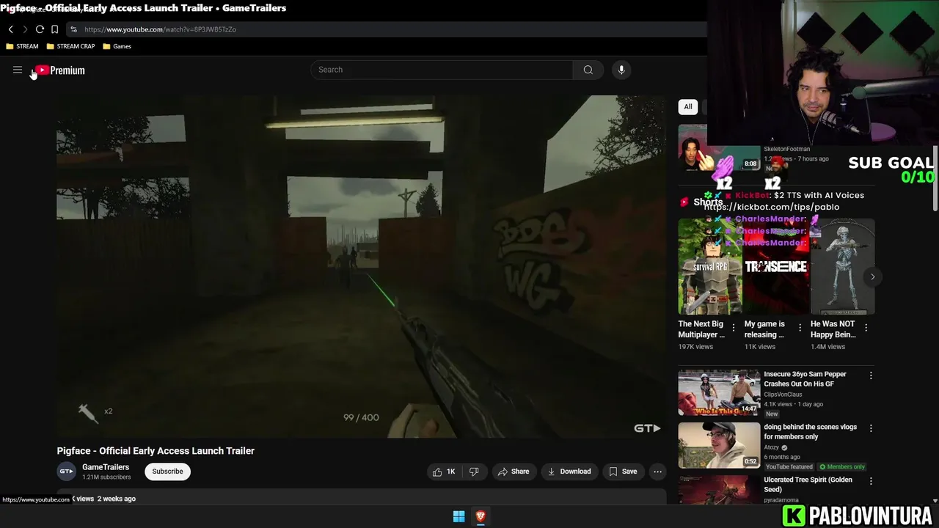
Task: Open options for 'doing behind the scenes vlogs'
Action: [871, 428]
